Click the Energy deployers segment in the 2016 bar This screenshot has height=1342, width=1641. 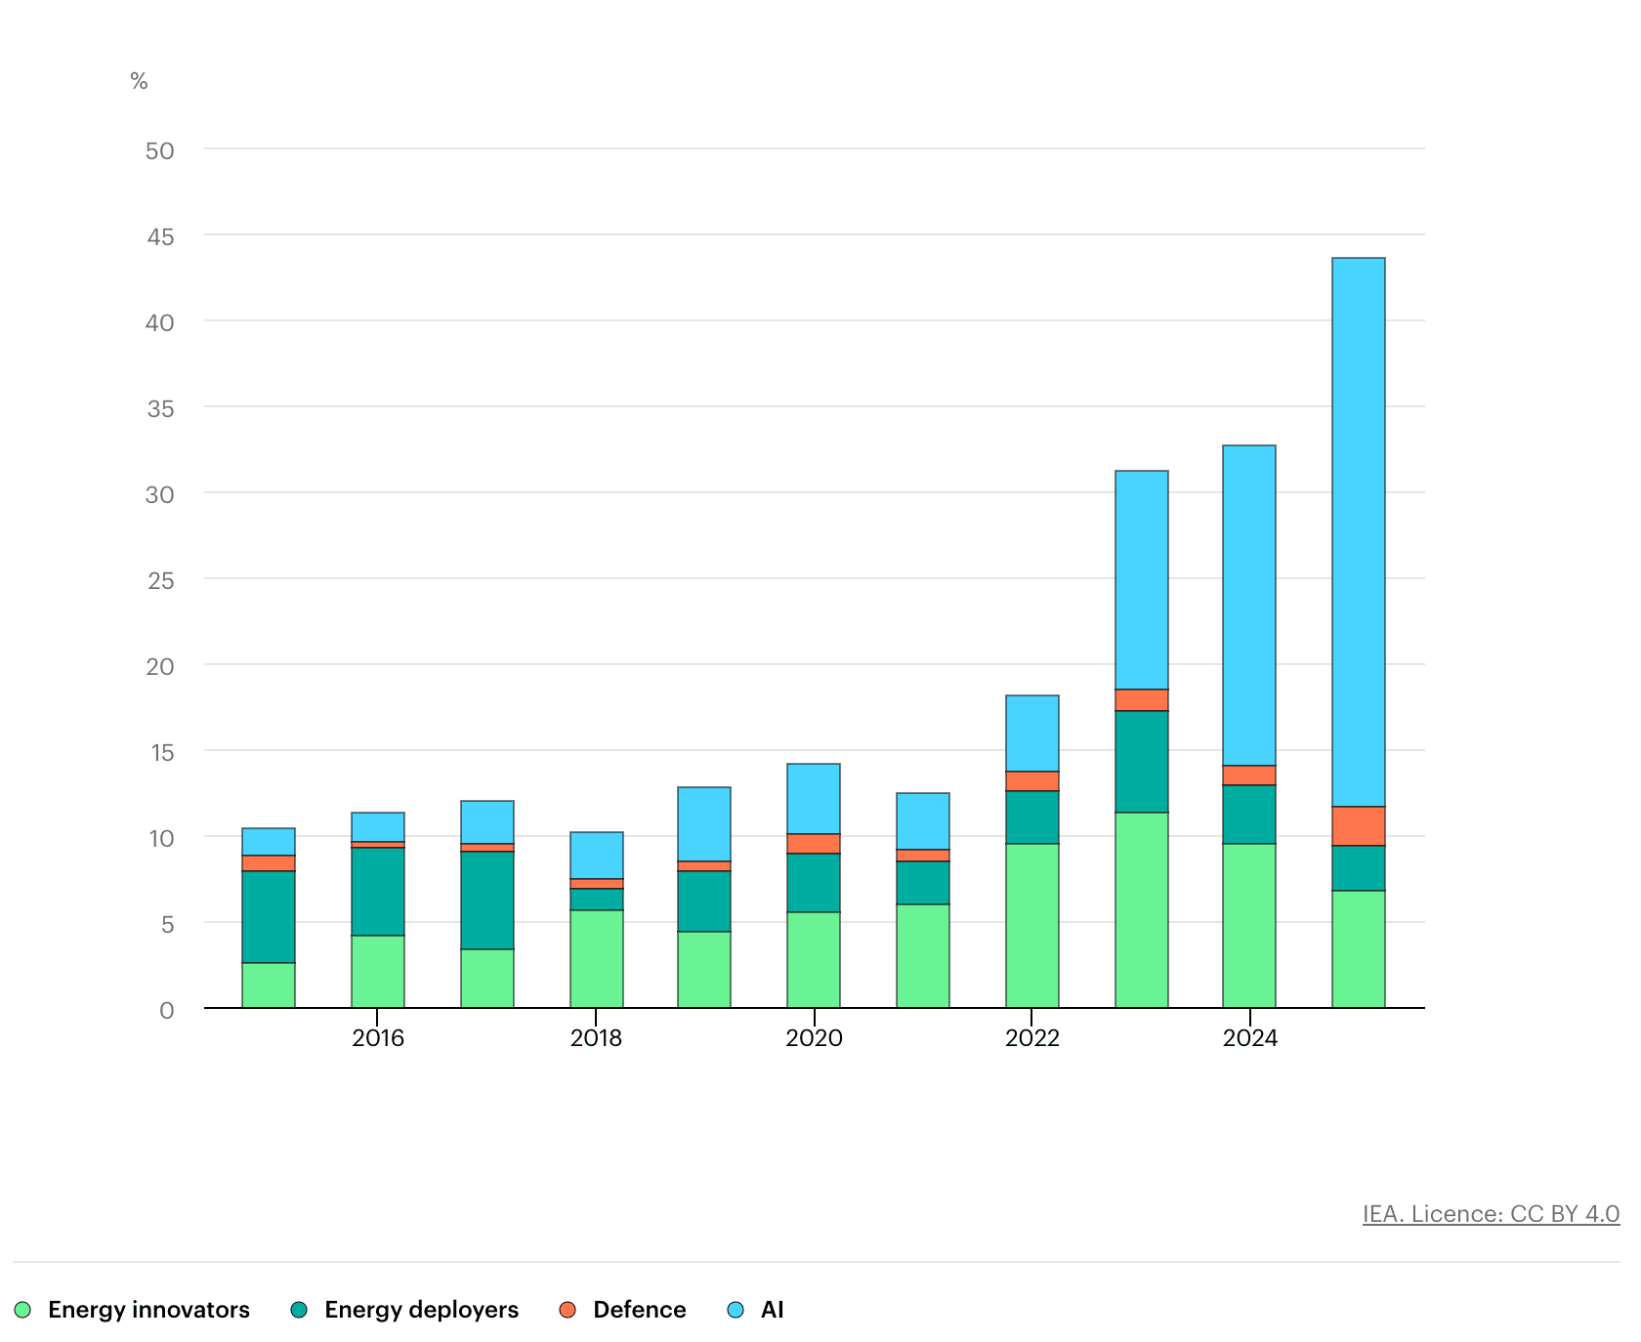pyautogui.click(x=378, y=892)
